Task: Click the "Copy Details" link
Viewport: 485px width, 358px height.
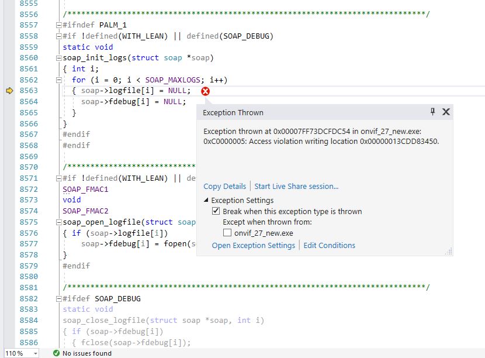Action: [224, 185]
